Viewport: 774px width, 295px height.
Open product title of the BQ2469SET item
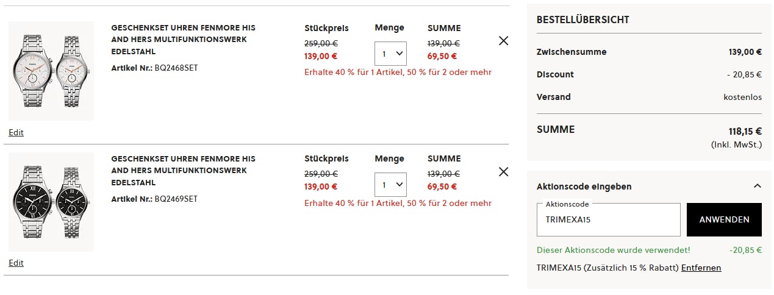183,170
